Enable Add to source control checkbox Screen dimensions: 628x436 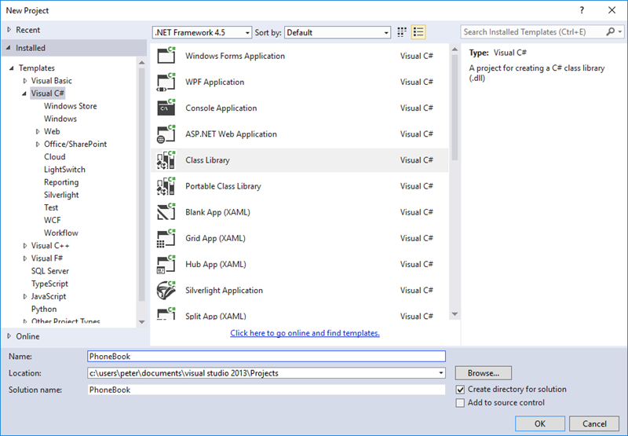coord(461,403)
